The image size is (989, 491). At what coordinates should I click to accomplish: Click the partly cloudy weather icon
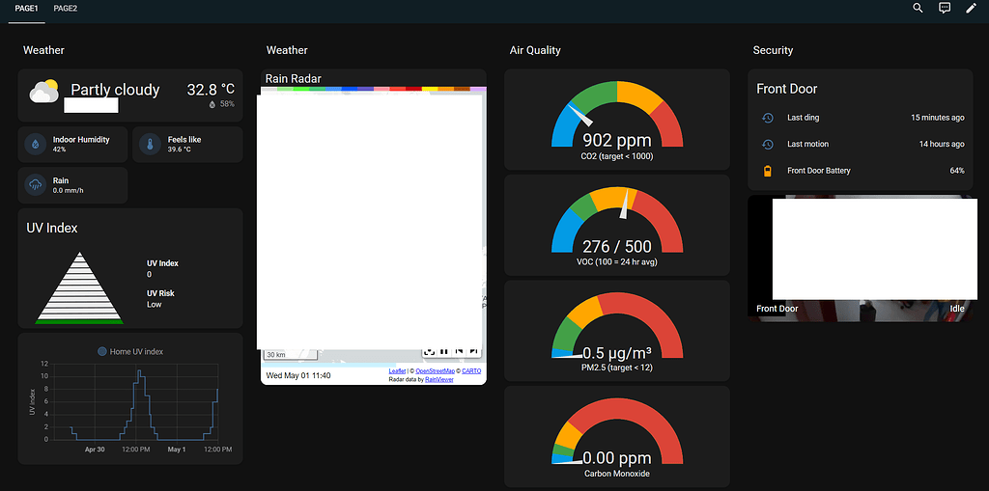44,92
